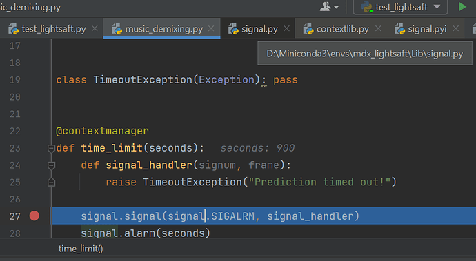Click the Exception base class on line 19

coord(226,80)
